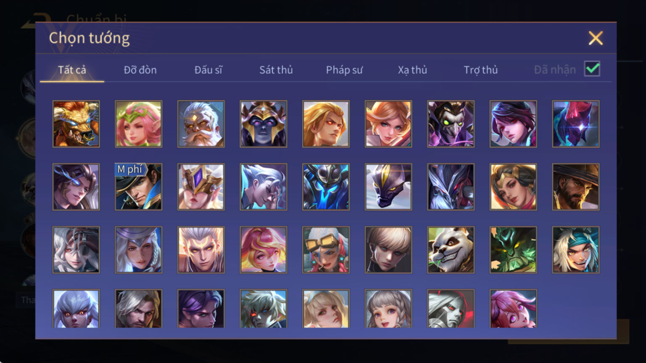Open the Đấu sĩ tab

208,70
